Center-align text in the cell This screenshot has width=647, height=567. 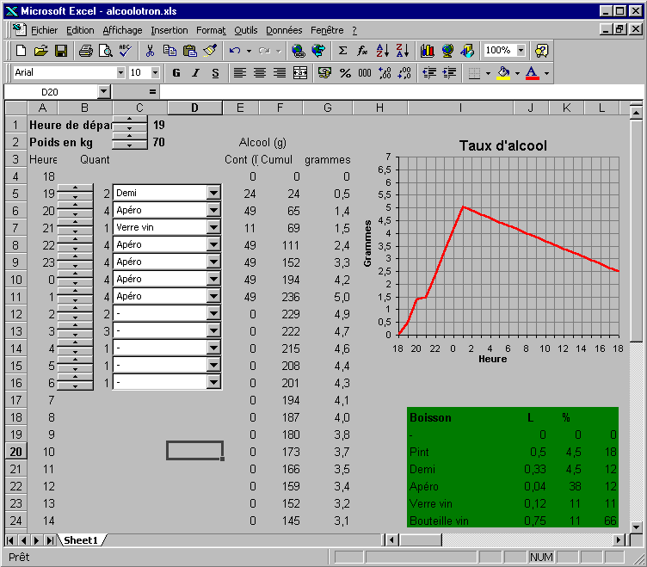260,73
